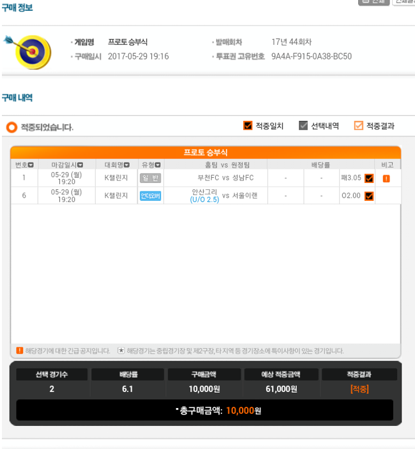This screenshot has width=415, height=449.
Task: Click the 일반 type badge in row 1
Action: click(150, 178)
